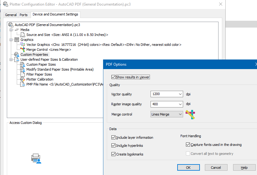The image size is (257, 175).
Task: Click the Merge Control tree icon
Action: [23, 49]
